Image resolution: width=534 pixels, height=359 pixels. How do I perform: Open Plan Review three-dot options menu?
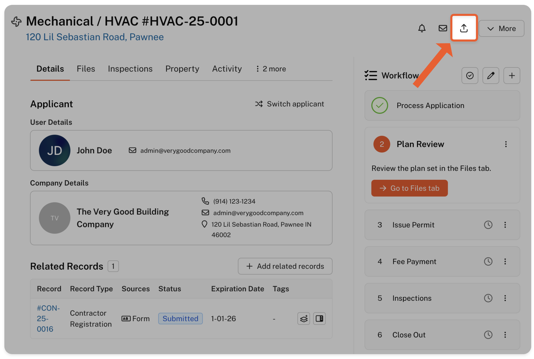(x=506, y=144)
